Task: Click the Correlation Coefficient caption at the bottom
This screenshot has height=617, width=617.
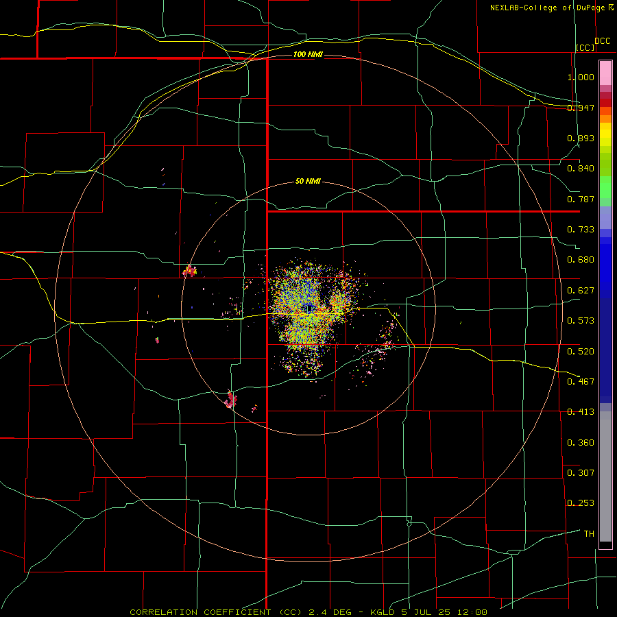Action: pyautogui.click(x=308, y=612)
